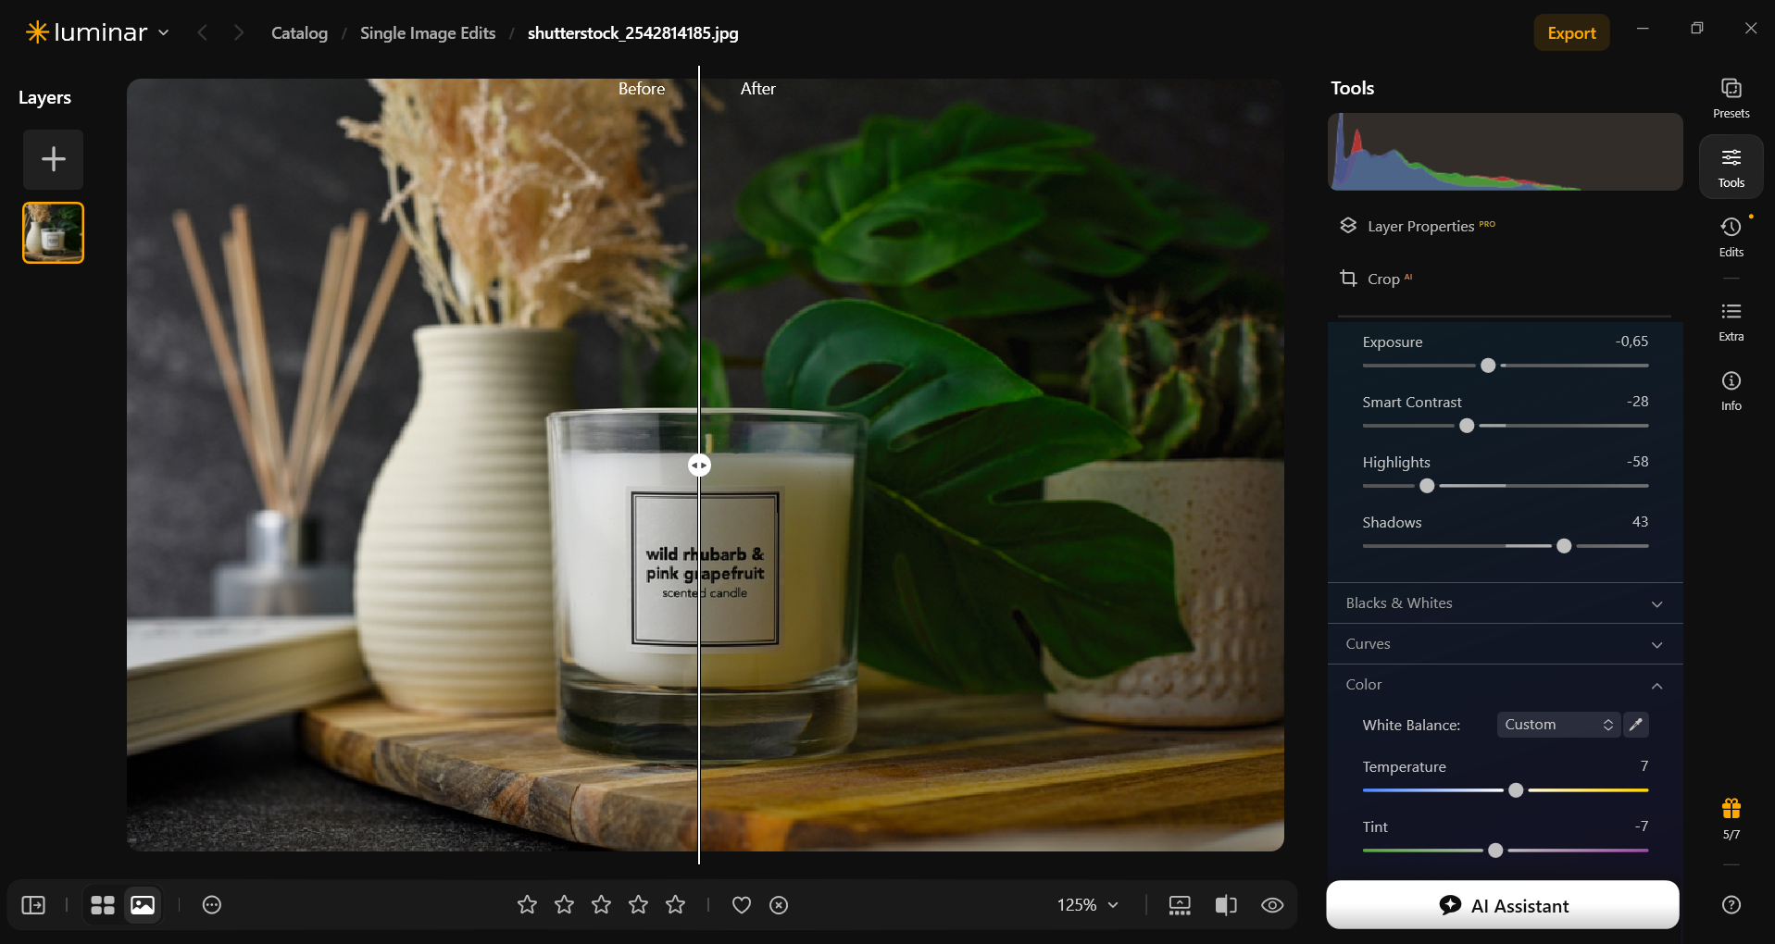Show the Info panel
1775x944 pixels.
[1731, 391]
